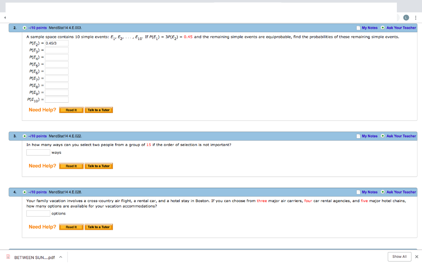The image size is (422, 264).
Task: Click Read It button under question 2
Action: 71,110
